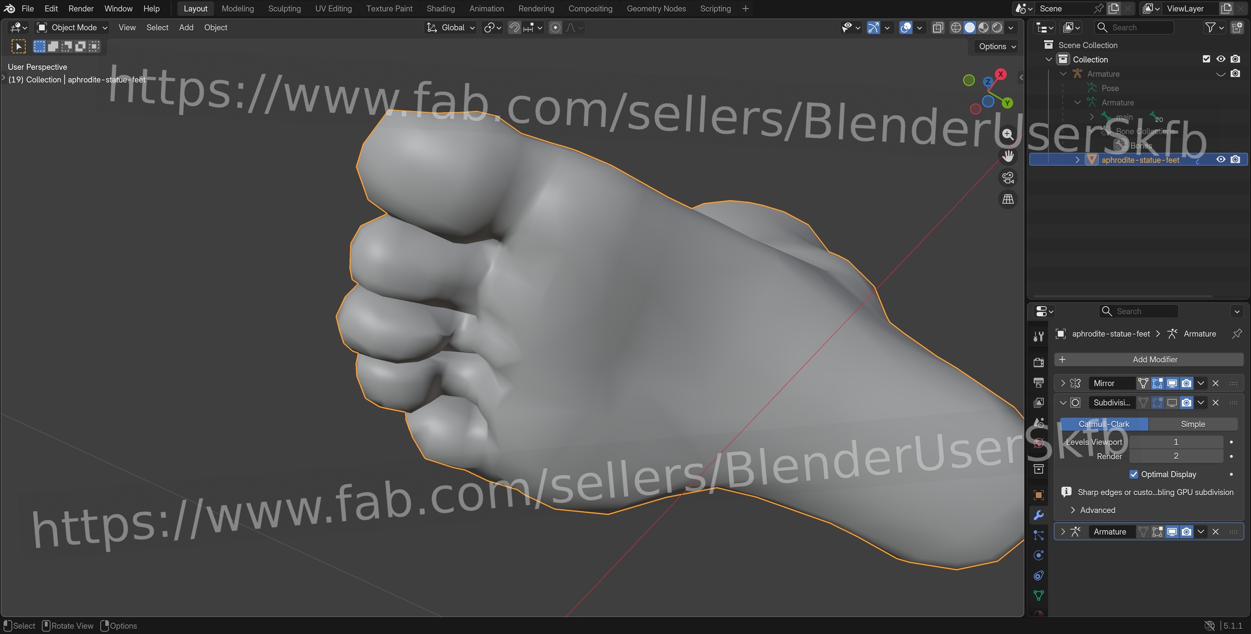Toggle viewport overlays button
Viewport: 1251px width, 634px height.
click(x=906, y=28)
